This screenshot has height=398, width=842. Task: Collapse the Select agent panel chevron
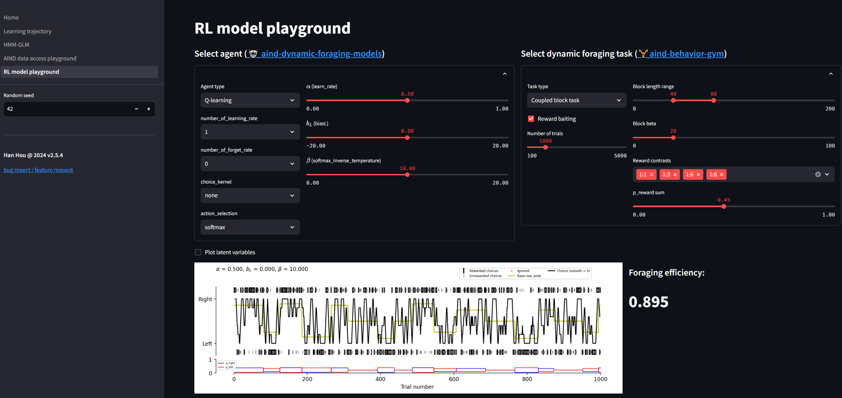tap(504, 74)
